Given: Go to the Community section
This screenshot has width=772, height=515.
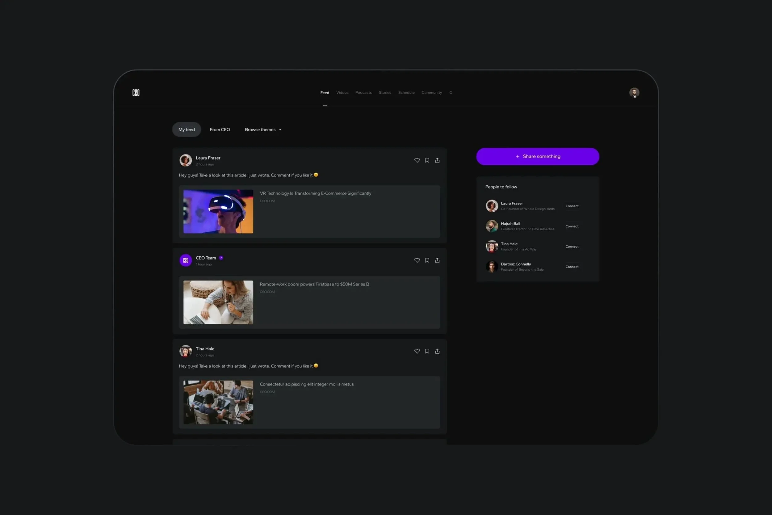Looking at the screenshot, I should click(431, 93).
